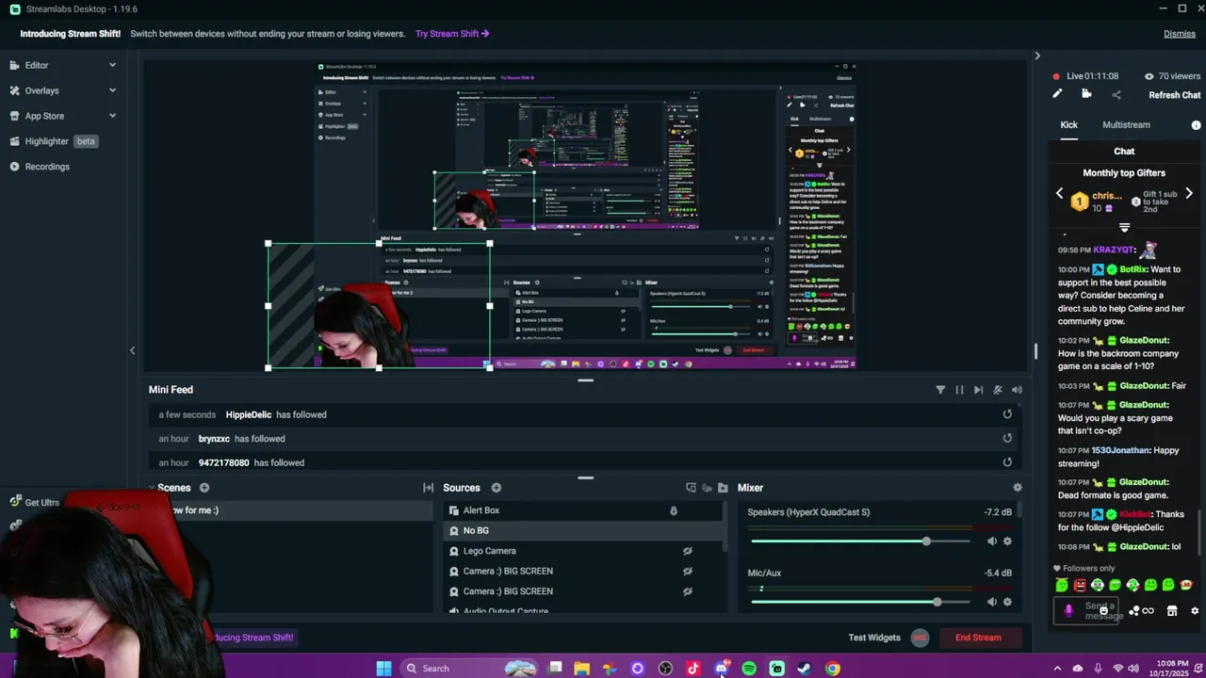Start recording with the REC button
Image resolution: width=1206 pixels, height=678 pixels.
point(920,638)
